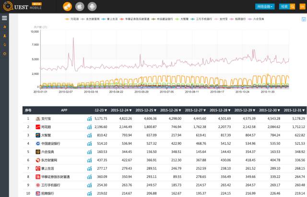Screen dimensions: 307x197
Task: Click the 同花顺 value 746.94
Action: pos(176,127)
